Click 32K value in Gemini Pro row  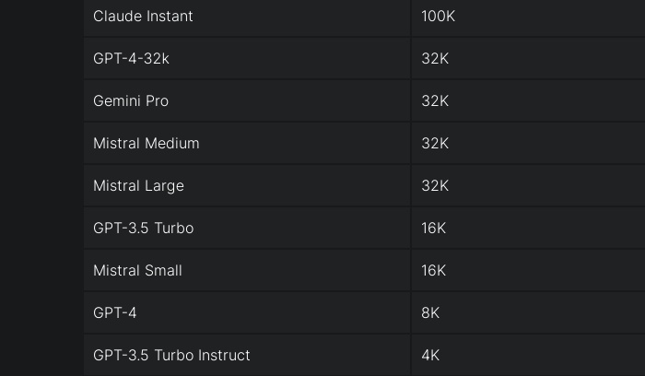coord(435,101)
